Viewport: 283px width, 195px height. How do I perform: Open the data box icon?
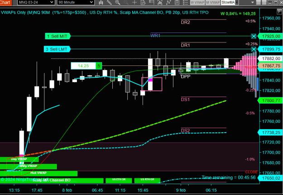[x=143, y=2]
